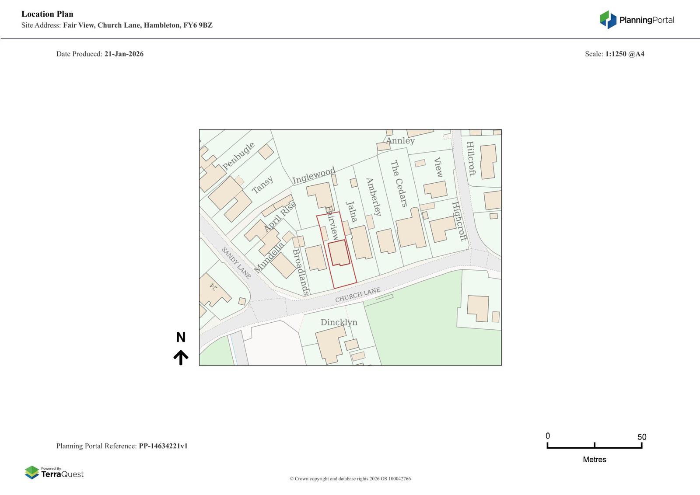Click the Sandy Lane road label
Viewport: 700px width, 495px height.
coord(236,263)
